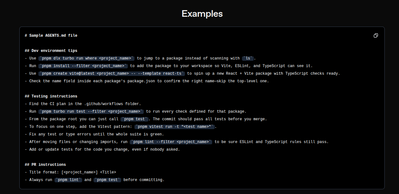The width and height of the screenshot is (399, 194).
Task: Copy the sample AGENTS.md code block
Action: (376, 35)
